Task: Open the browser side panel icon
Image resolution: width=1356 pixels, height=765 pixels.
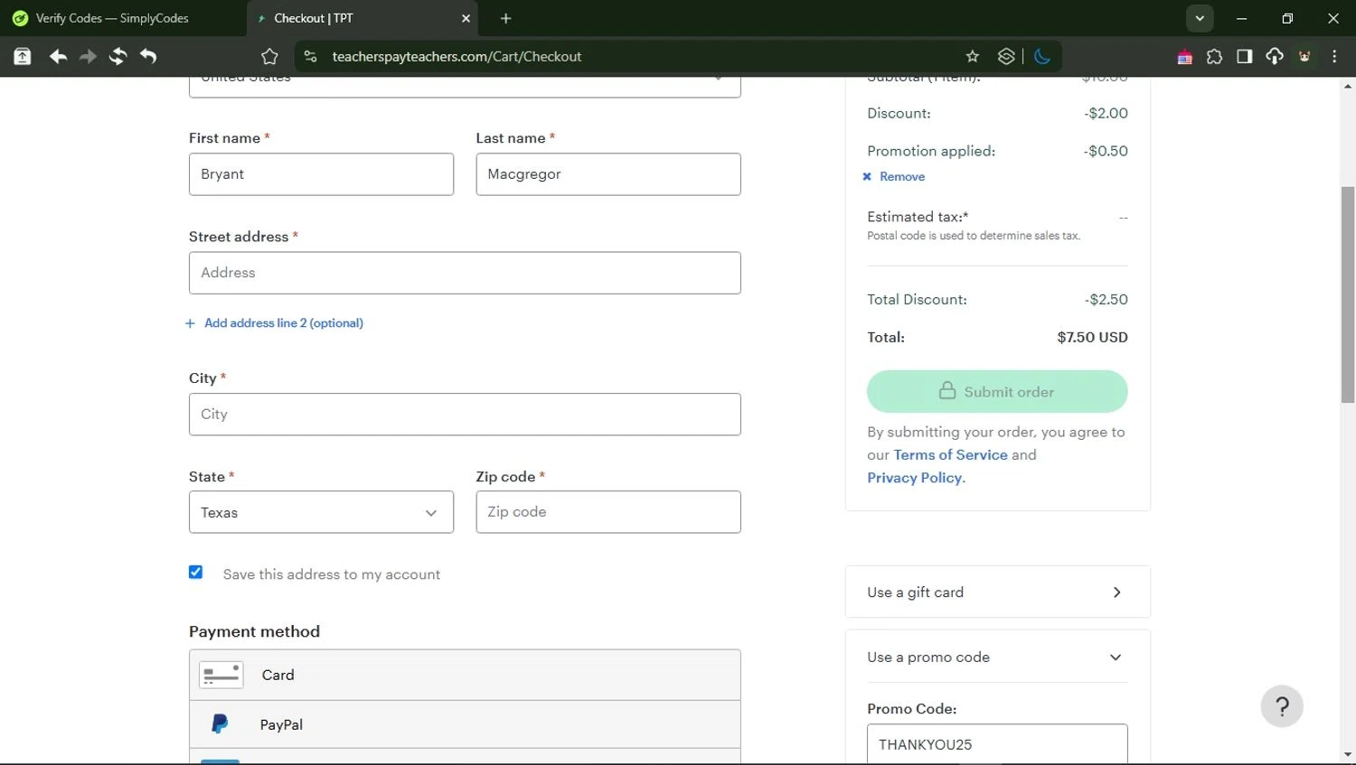Action: (x=1244, y=57)
